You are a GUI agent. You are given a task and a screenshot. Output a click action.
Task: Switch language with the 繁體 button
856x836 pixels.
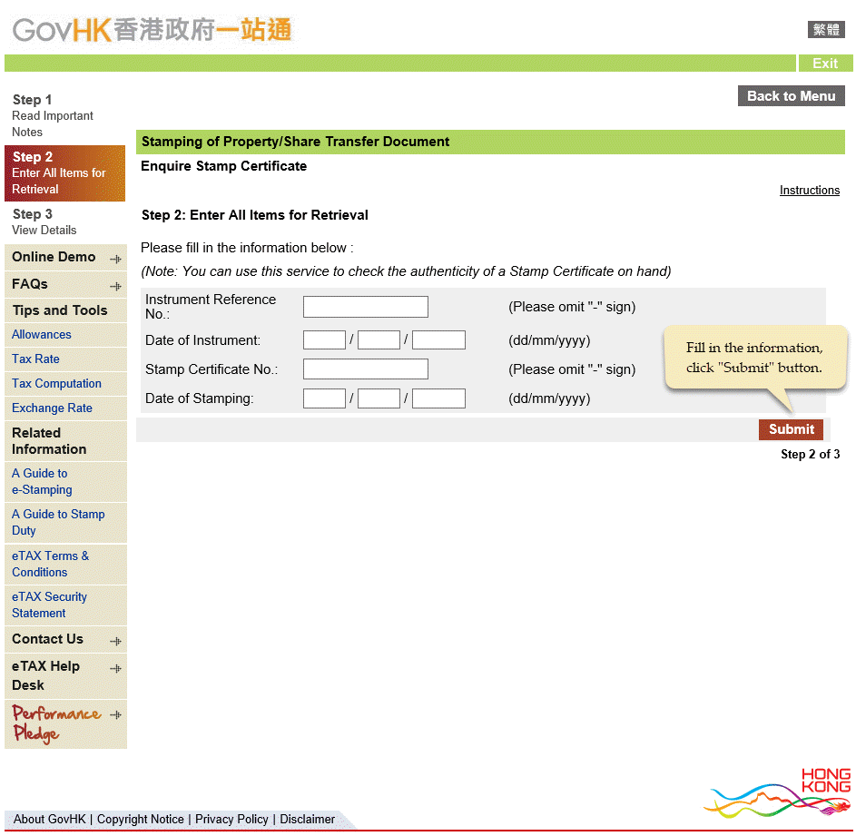click(826, 30)
